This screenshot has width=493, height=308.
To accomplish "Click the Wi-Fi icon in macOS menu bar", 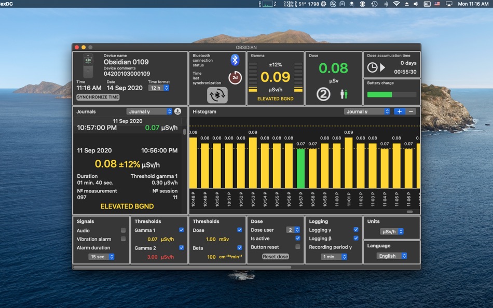I will pos(396,4).
